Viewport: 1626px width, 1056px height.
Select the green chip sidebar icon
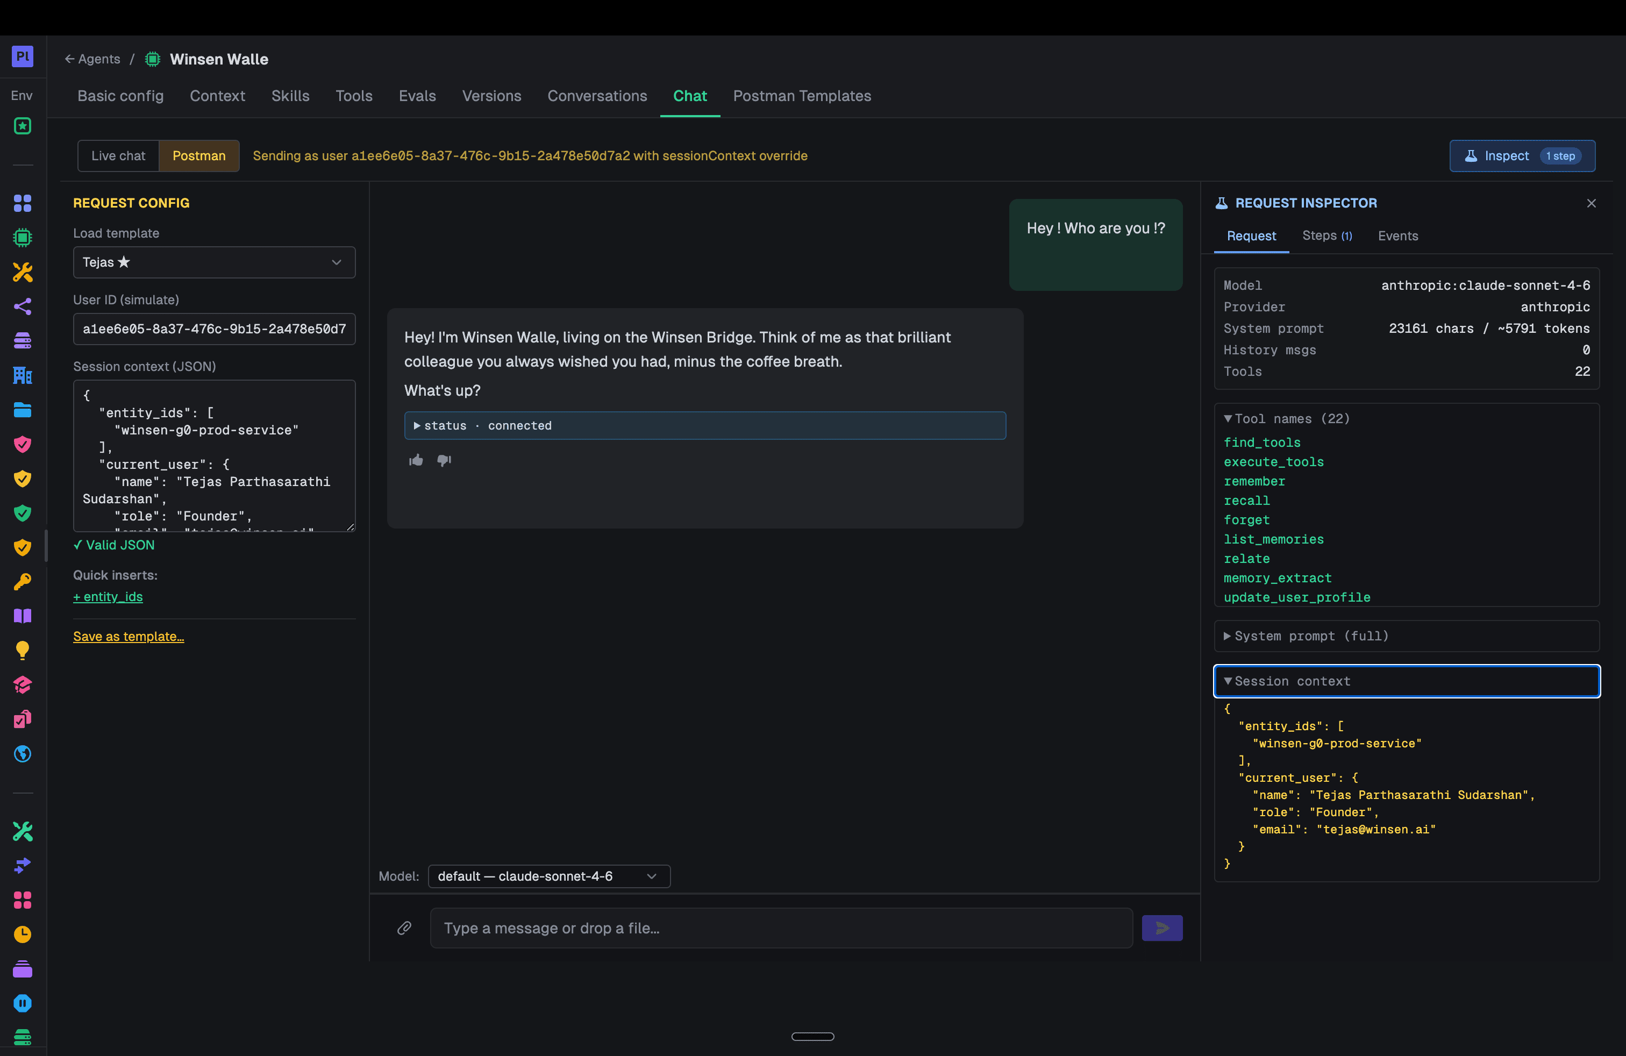click(x=23, y=238)
